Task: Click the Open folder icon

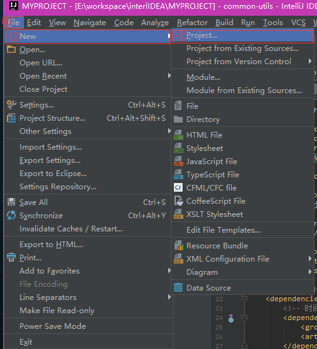Action: [11, 49]
